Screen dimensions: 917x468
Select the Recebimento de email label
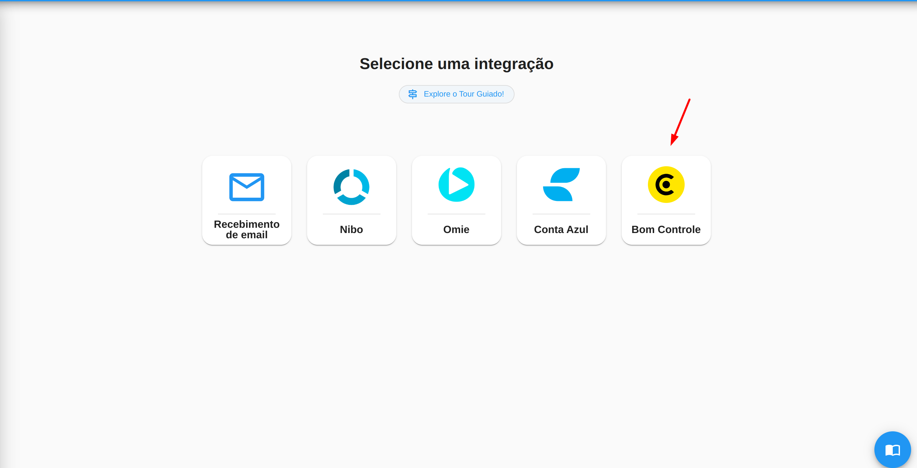[x=247, y=229]
